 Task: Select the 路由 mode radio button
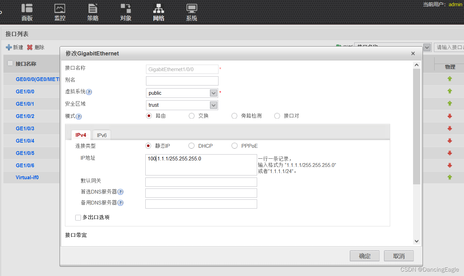point(149,116)
